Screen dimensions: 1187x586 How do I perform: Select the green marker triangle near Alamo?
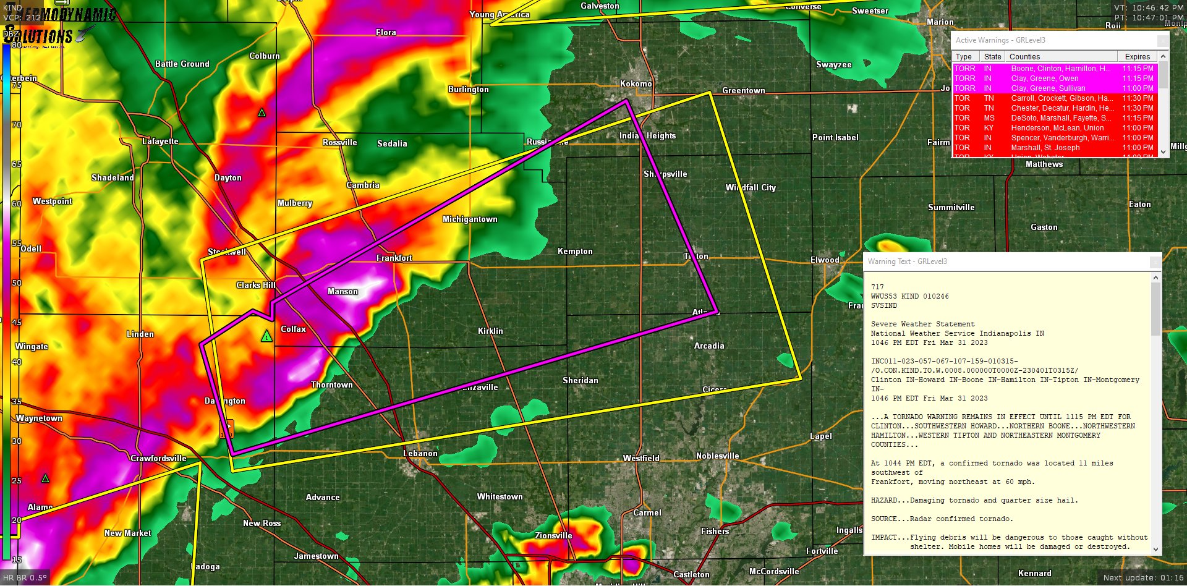pos(46,477)
